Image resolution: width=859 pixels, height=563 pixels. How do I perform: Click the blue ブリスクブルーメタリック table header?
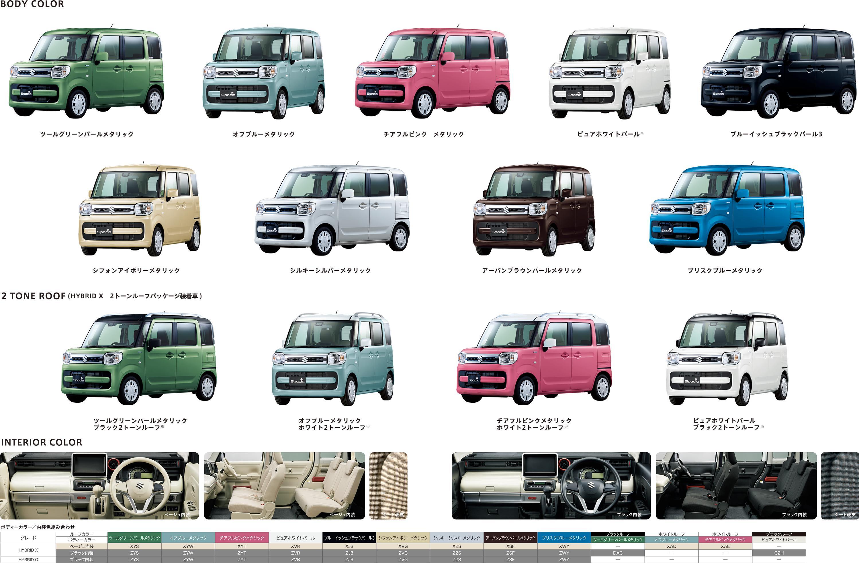564,538
